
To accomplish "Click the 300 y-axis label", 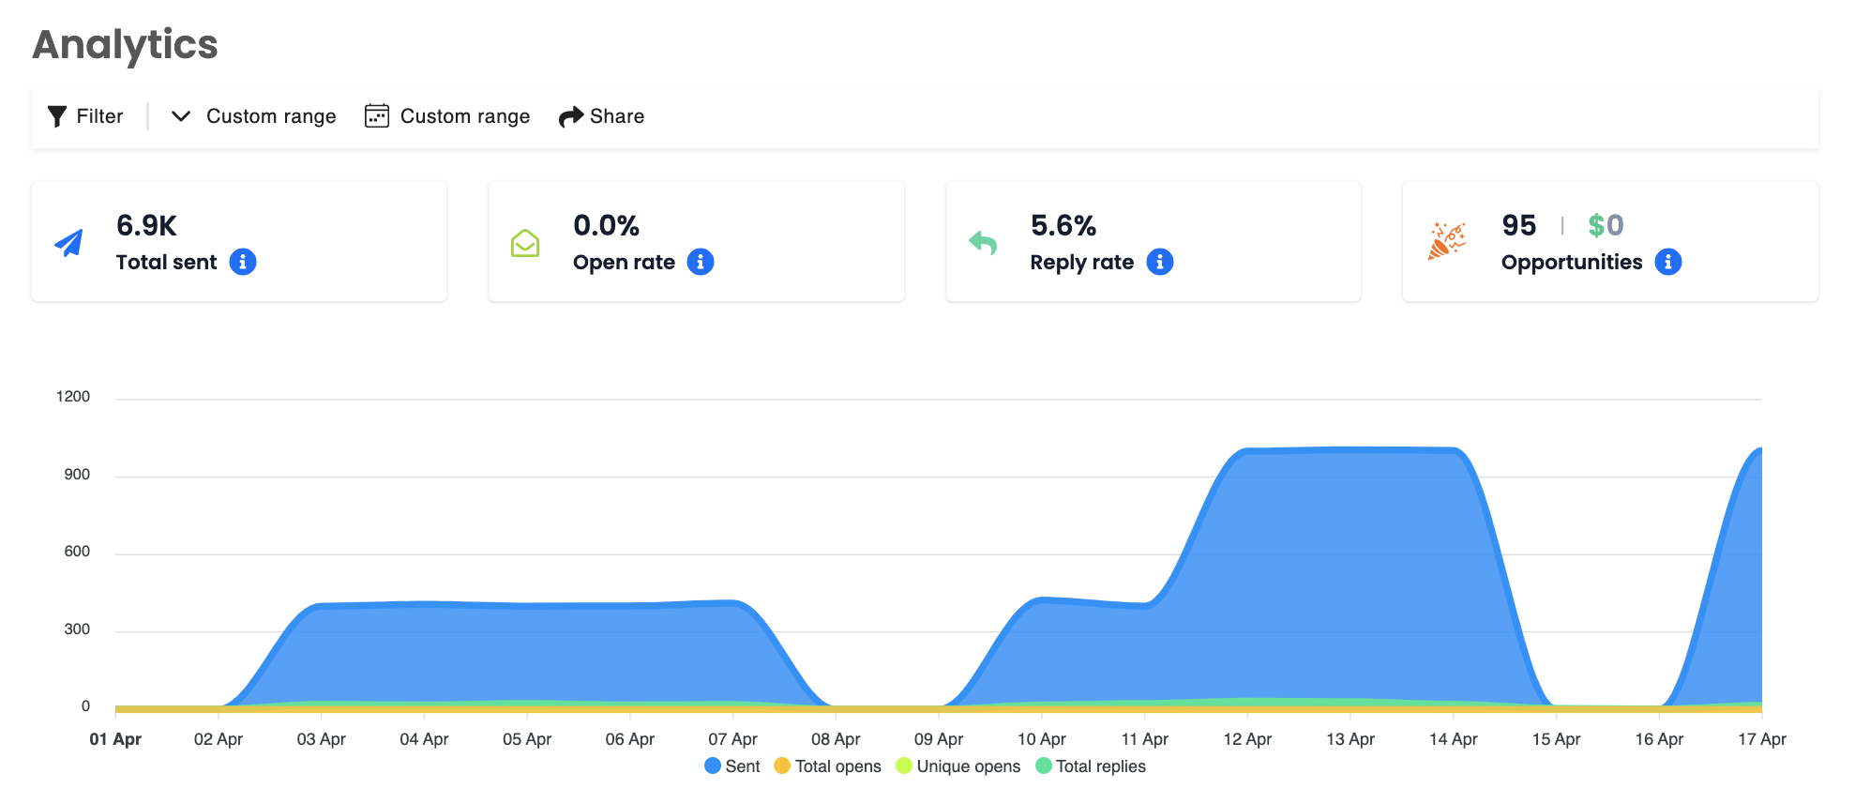I will click(77, 629).
